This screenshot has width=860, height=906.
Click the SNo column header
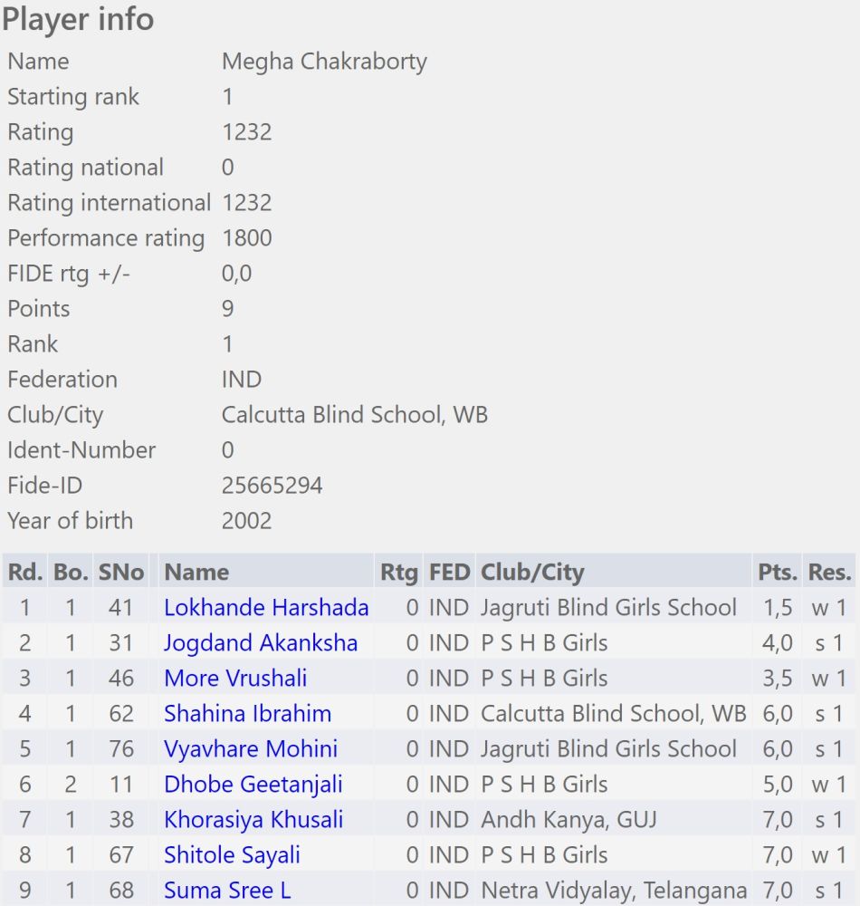[122, 572]
